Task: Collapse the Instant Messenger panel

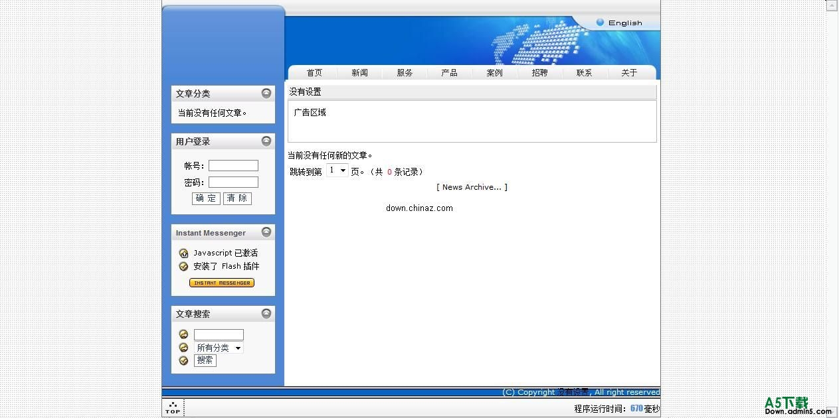Action: click(266, 232)
